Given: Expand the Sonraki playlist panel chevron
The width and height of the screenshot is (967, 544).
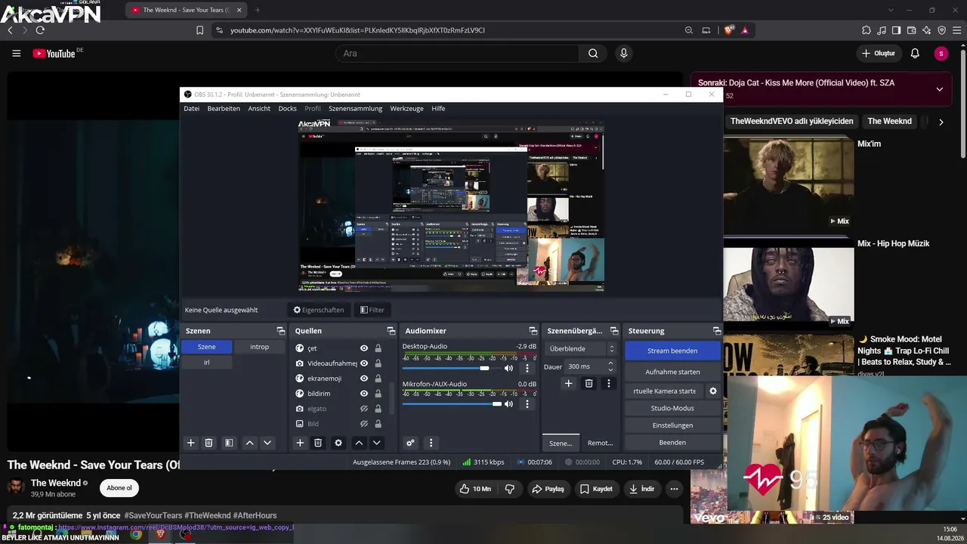Looking at the screenshot, I should pos(939,89).
